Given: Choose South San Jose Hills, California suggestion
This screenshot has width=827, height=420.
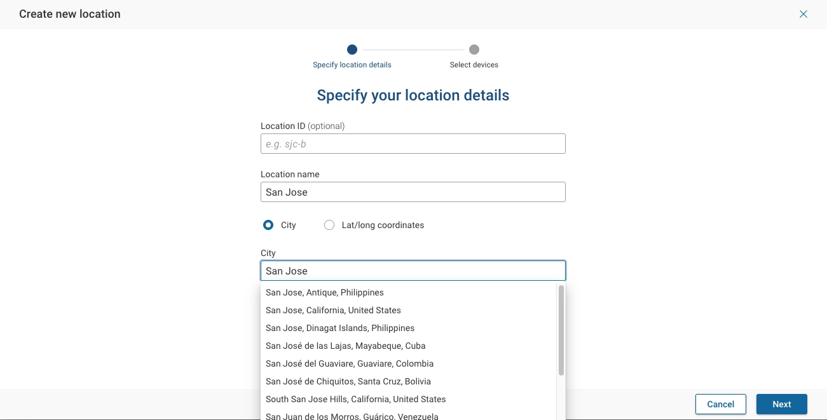Looking at the screenshot, I should tap(355, 399).
